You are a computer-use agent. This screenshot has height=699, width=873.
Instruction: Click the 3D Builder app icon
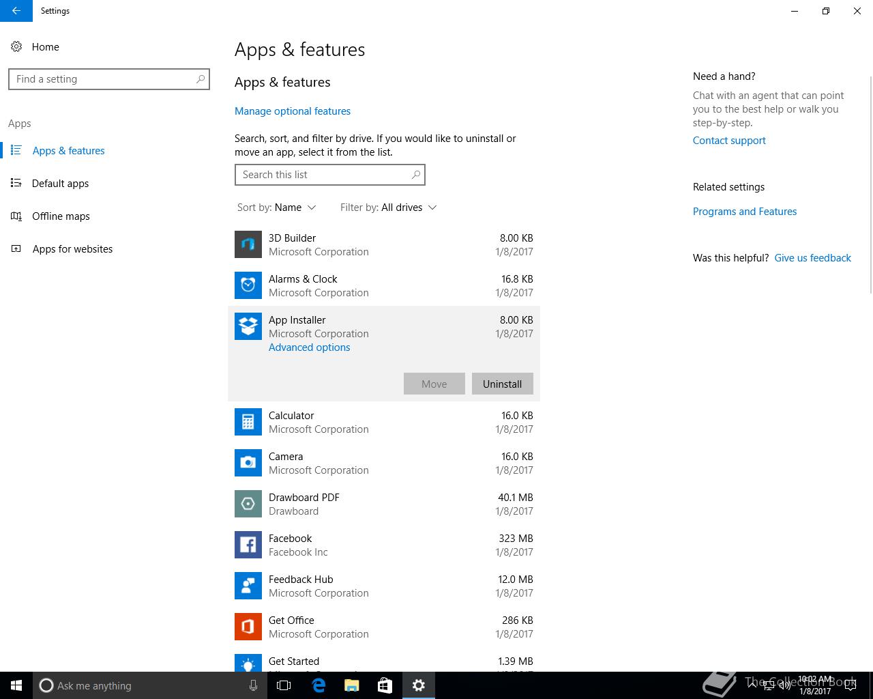tap(248, 244)
